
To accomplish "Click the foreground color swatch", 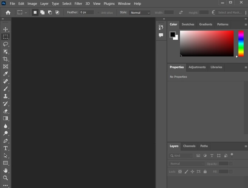I will pos(173,34).
